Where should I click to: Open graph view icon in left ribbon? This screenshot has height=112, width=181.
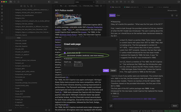[x=2, y=9]
